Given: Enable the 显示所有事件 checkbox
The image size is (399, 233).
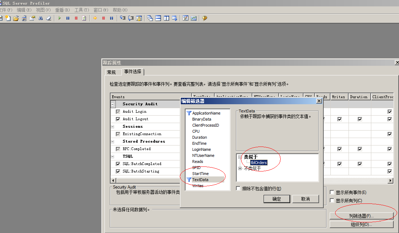Looking at the screenshot, I should tap(332, 192).
